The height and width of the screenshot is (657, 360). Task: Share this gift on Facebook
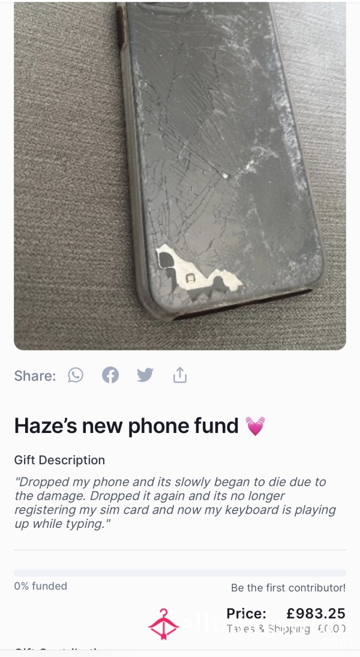(110, 375)
